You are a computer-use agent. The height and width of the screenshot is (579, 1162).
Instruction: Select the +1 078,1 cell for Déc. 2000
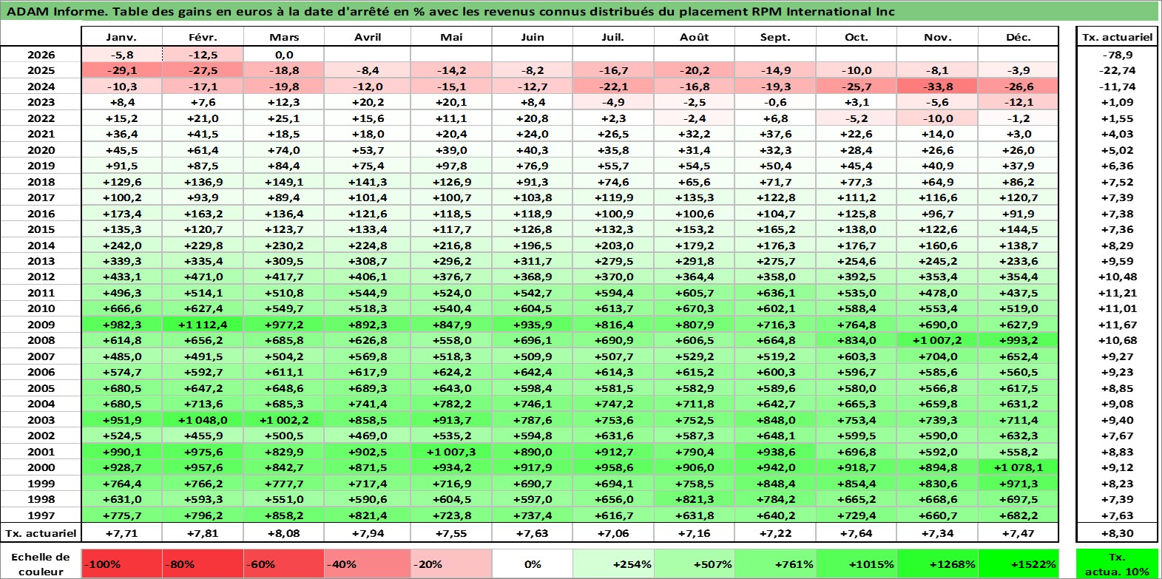1018,467
